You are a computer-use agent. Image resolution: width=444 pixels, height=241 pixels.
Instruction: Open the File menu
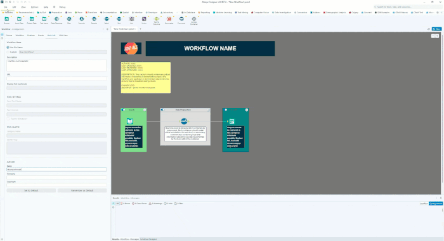pos(5,7)
